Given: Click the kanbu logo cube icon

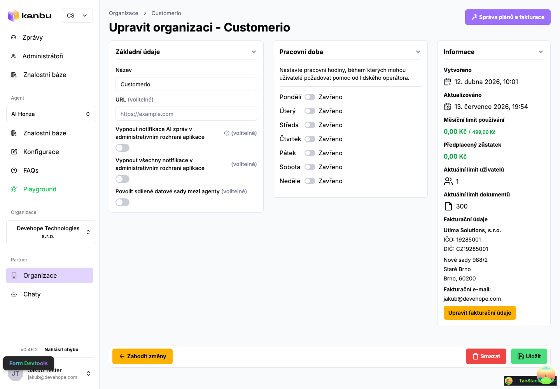Looking at the screenshot, I should coord(14,16).
